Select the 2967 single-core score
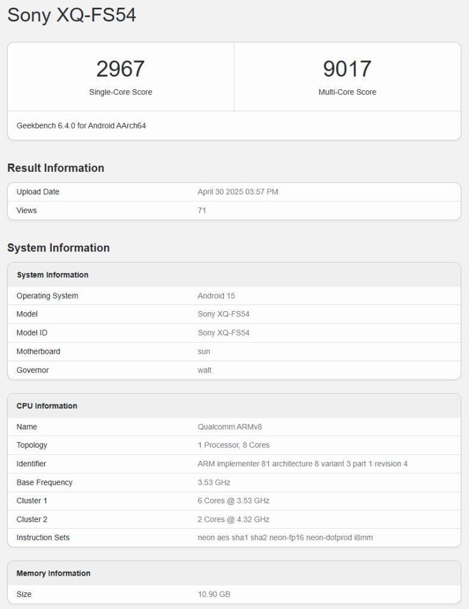 120,69
